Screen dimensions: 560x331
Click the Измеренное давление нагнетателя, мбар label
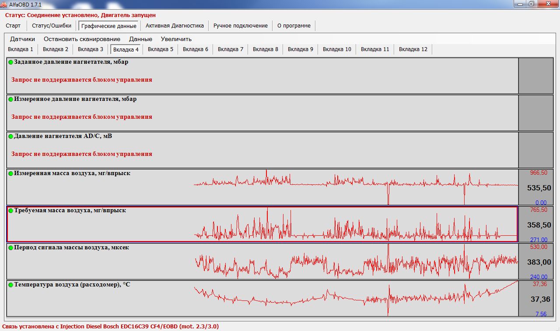(x=75, y=99)
